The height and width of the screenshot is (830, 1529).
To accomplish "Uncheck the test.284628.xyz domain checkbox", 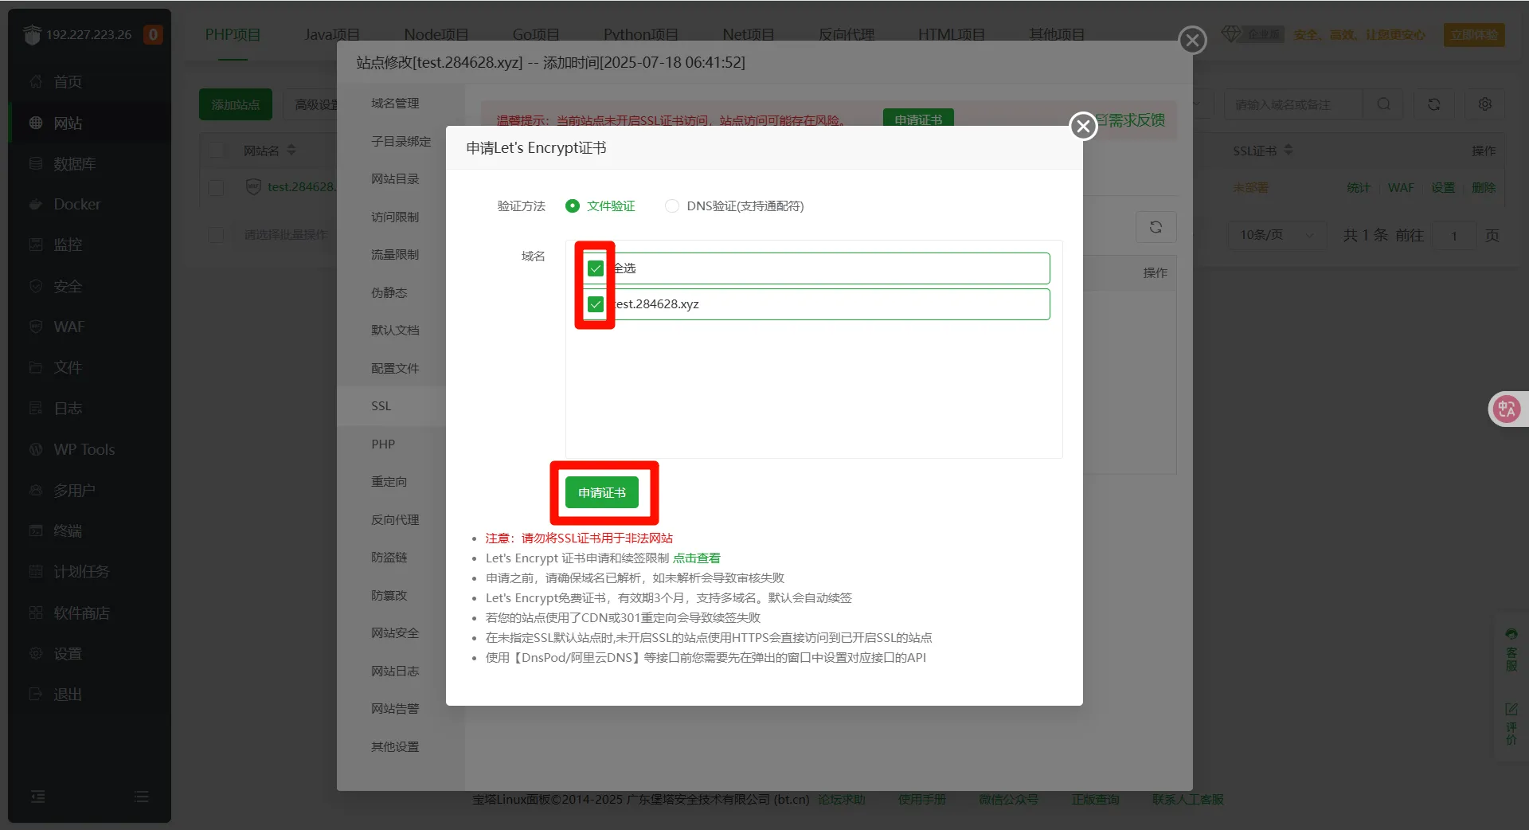I will (596, 304).
